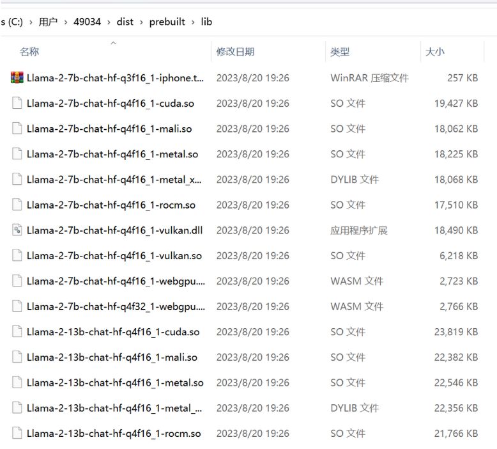Click file icon of Llama-2-7b-chat-hf-q4f16_1-vulkan.so
This screenshot has width=497, height=449.
tap(17, 255)
